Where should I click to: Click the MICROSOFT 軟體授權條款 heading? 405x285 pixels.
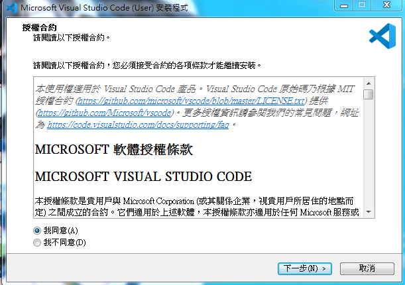[114, 150]
